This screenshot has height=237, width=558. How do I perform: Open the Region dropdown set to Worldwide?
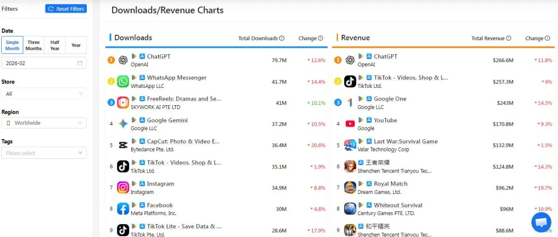tap(44, 123)
